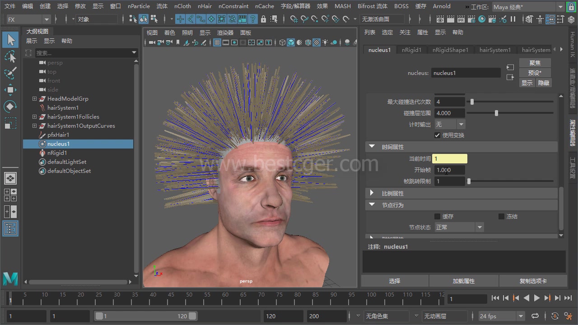This screenshot has width=578, height=325.
Task: Open the workspace 'Maya 经典' dropdown
Action: [x=528, y=7]
